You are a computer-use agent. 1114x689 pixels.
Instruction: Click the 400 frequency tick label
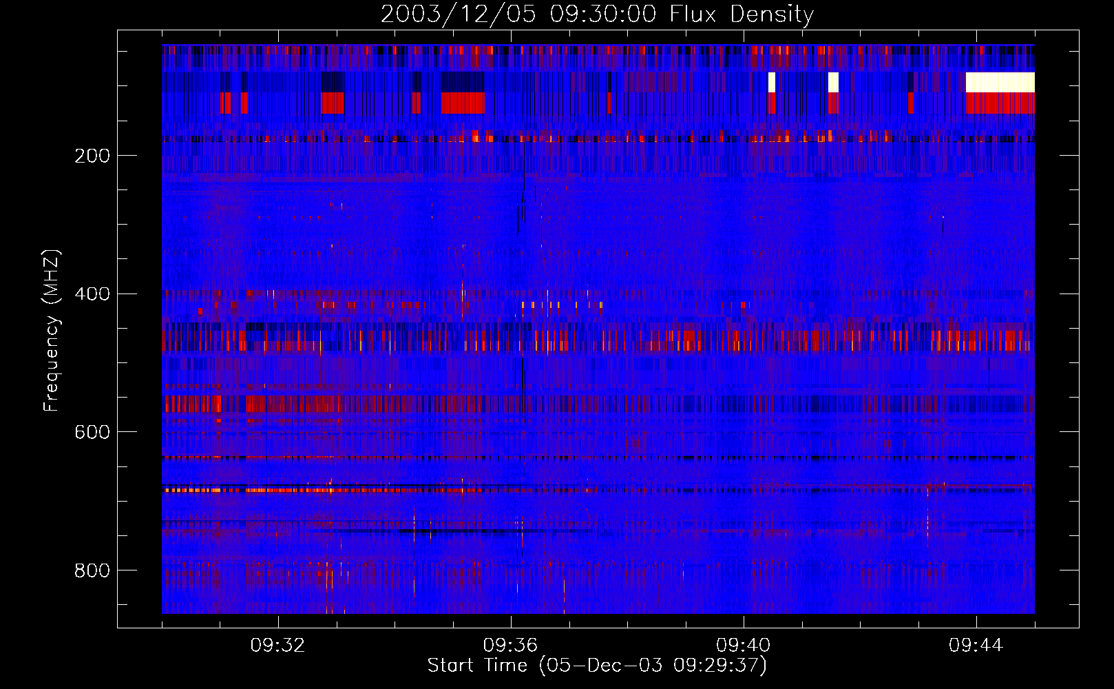point(92,294)
